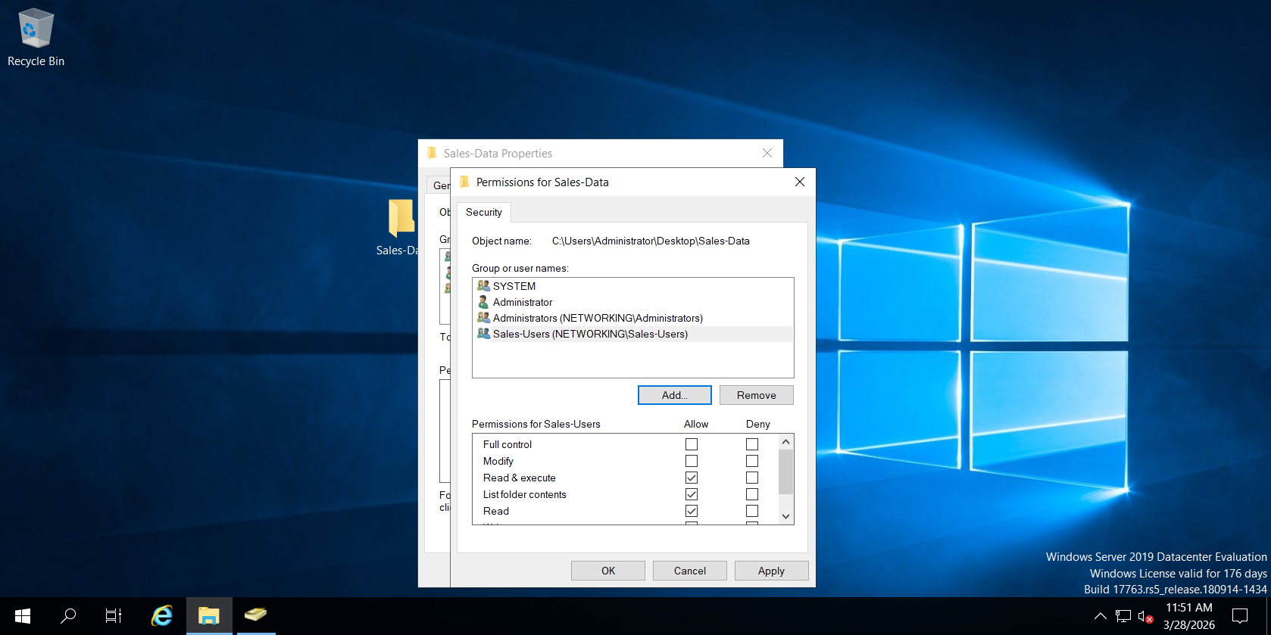1271x635 pixels.
Task: Click the muted volume tray icon
Action: [1145, 616]
